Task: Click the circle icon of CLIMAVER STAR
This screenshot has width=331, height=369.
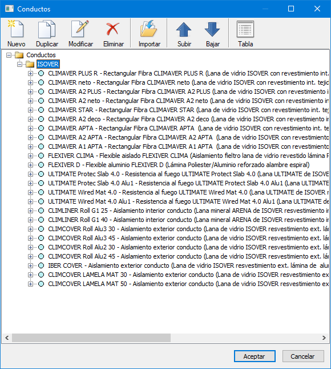Action: 41,110
